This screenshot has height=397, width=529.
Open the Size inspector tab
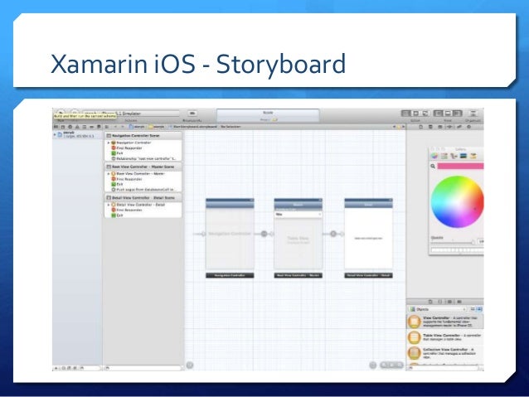click(459, 127)
